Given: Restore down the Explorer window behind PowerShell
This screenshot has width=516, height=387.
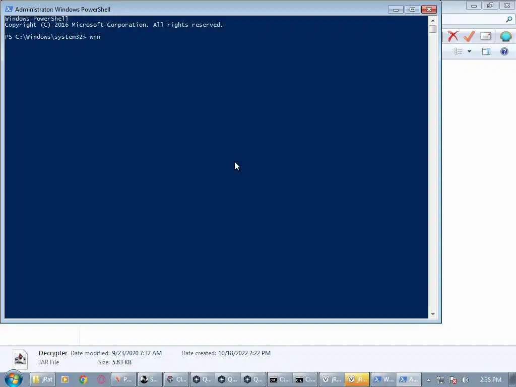Looking at the screenshot, I should [x=490, y=5].
